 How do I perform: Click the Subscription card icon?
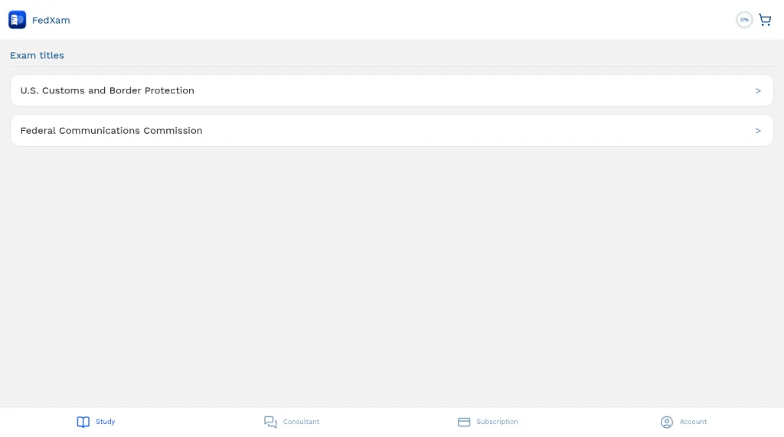click(464, 422)
